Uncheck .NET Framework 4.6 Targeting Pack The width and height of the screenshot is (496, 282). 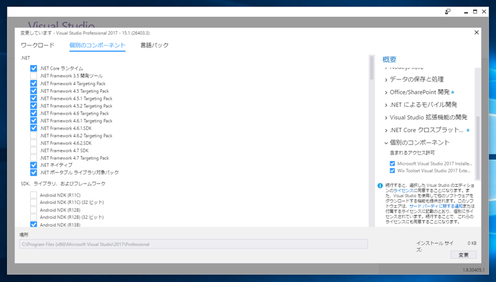pos(33,113)
